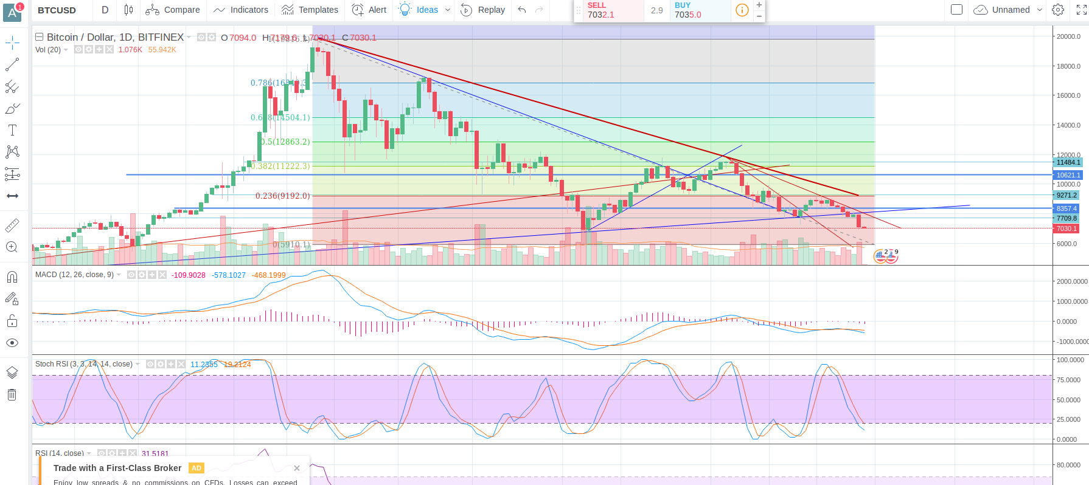Change the D timeframe interval
The width and height of the screenshot is (1089, 485).
coord(105,10)
